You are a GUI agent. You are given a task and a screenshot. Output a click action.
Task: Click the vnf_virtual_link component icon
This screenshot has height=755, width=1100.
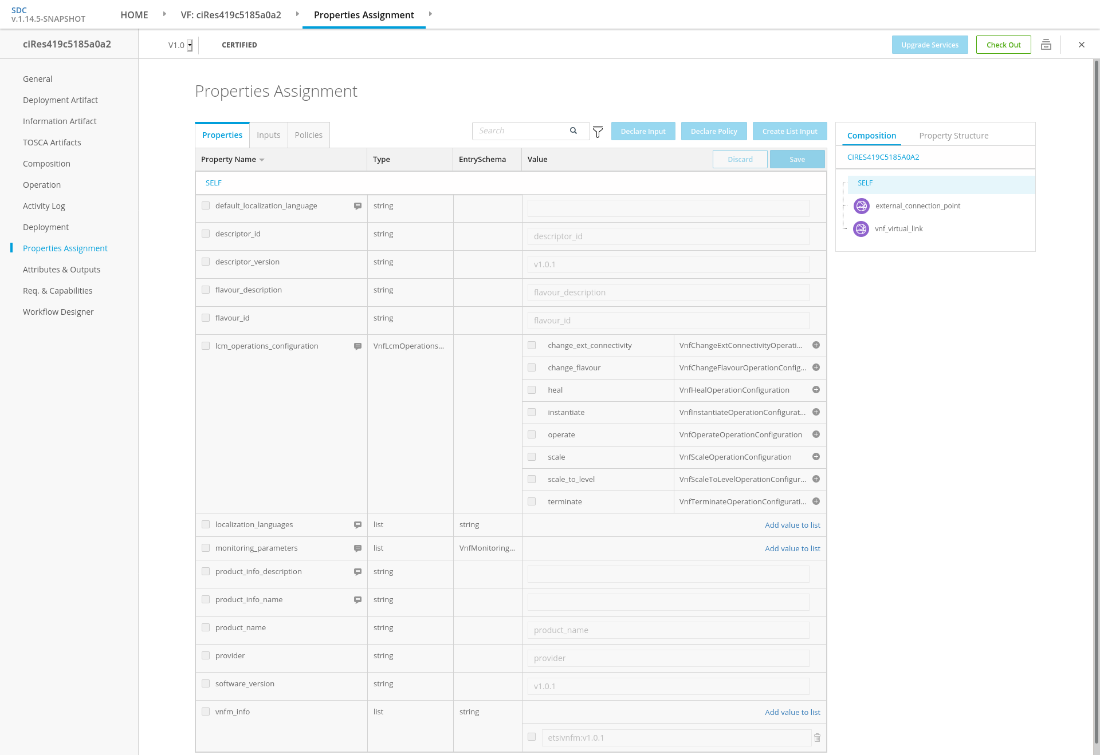861,229
